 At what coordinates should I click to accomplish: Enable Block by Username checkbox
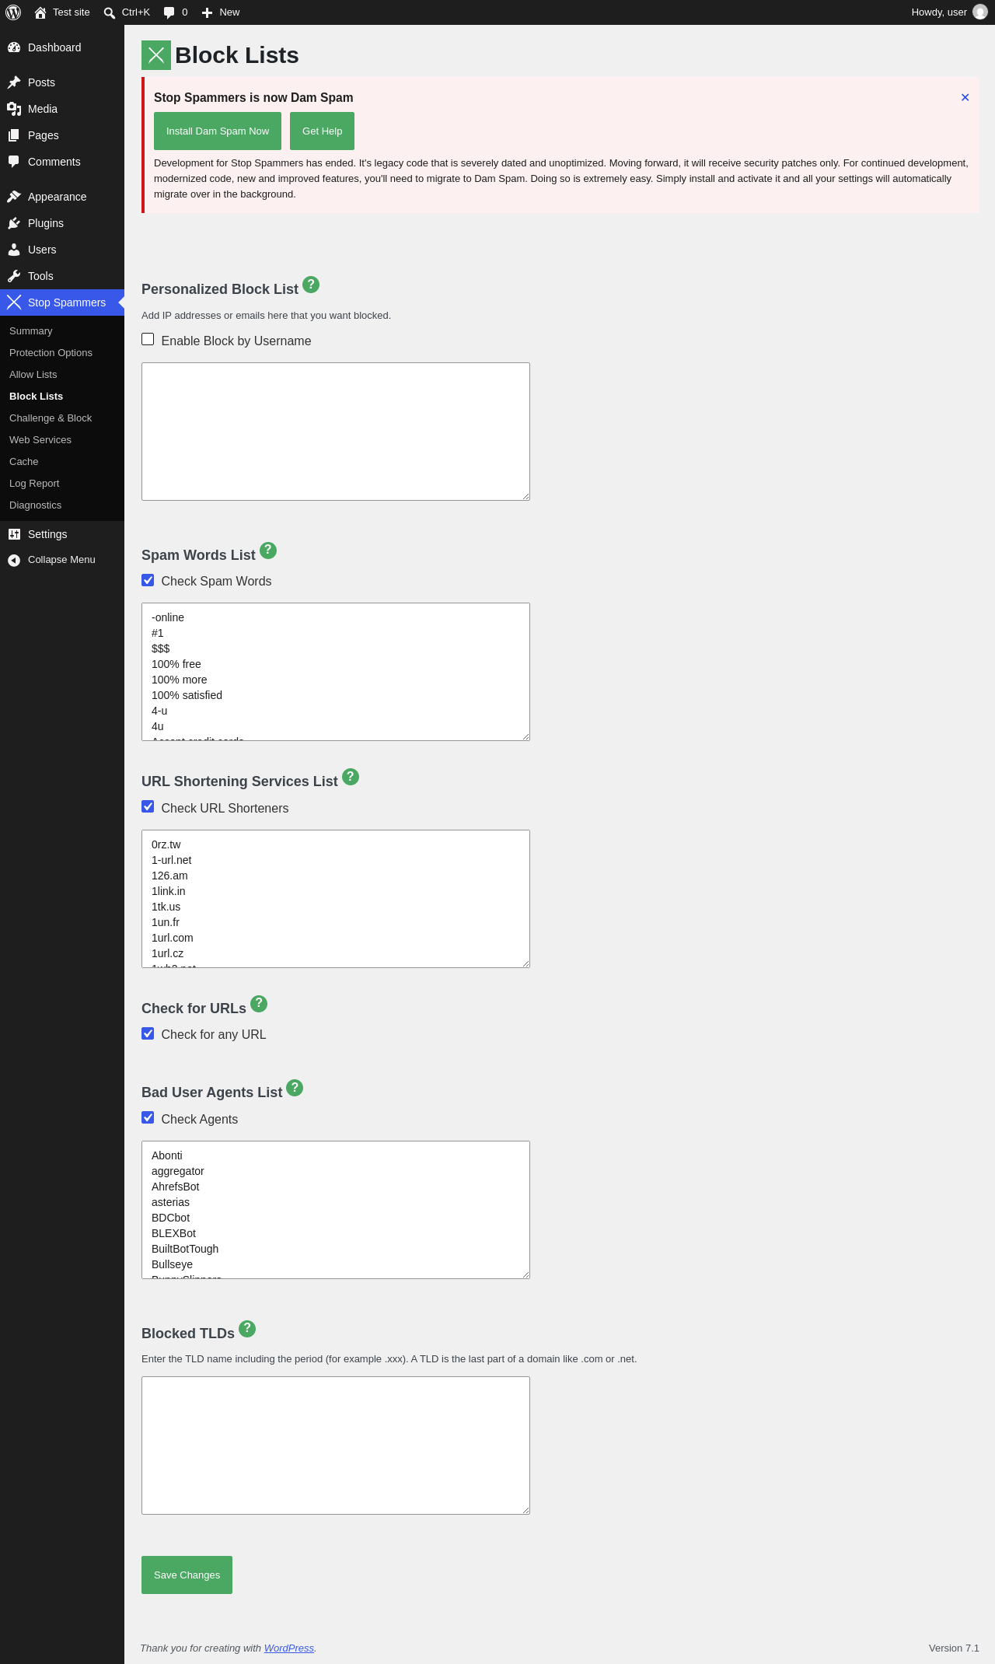(148, 339)
